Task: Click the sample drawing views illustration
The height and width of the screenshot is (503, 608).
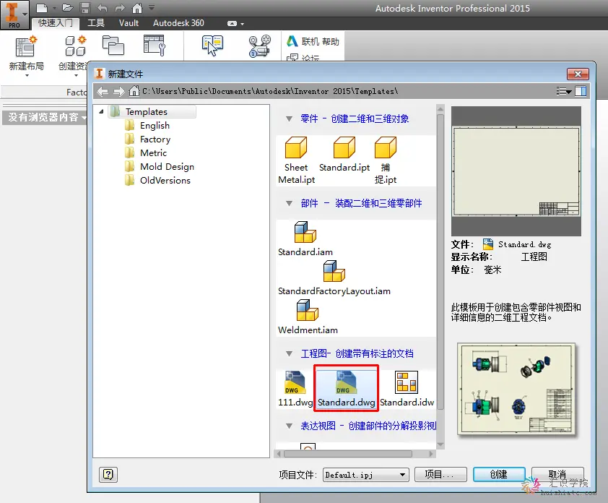Action: click(516, 390)
